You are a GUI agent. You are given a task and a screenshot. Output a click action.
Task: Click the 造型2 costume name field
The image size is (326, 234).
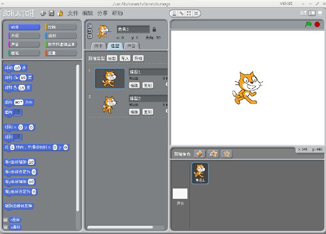148,99
